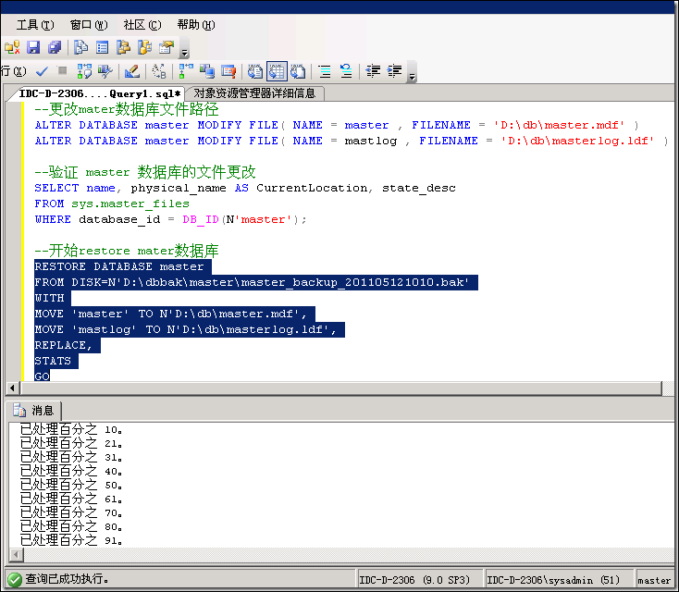Image resolution: width=679 pixels, height=592 pixels.
Task: Display the estimated execution plan
Action: [x=84, y=71]
